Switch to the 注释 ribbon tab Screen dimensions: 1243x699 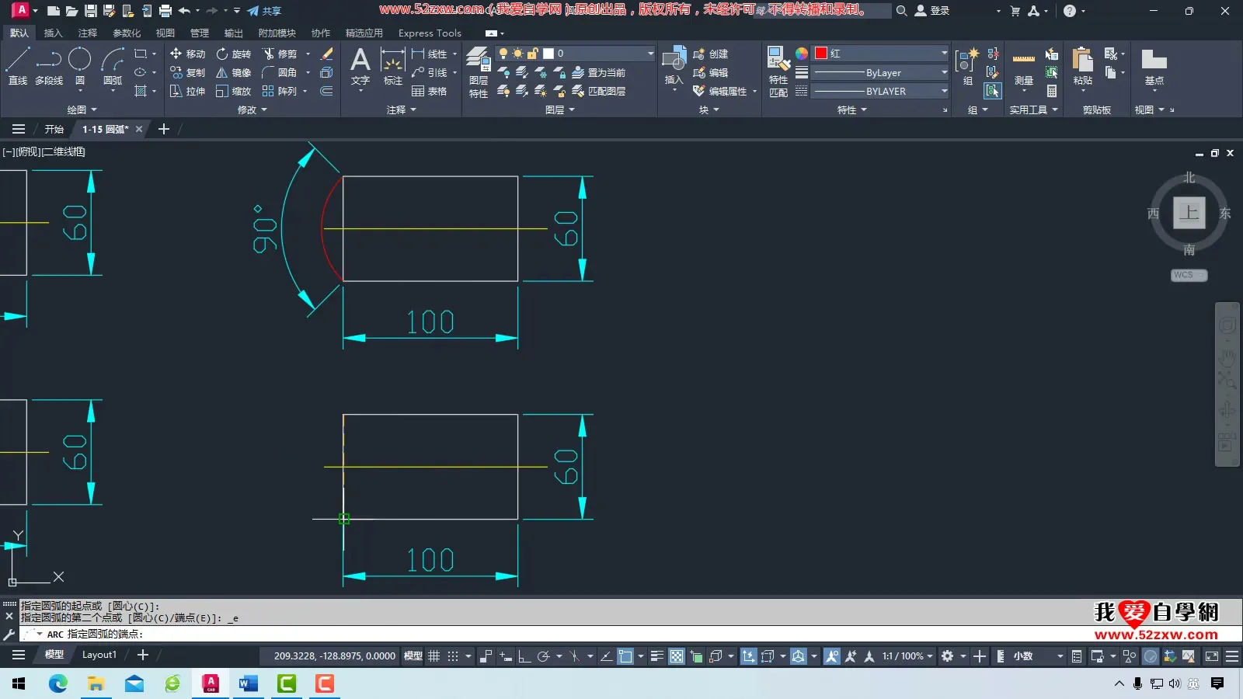coord(88,33)
